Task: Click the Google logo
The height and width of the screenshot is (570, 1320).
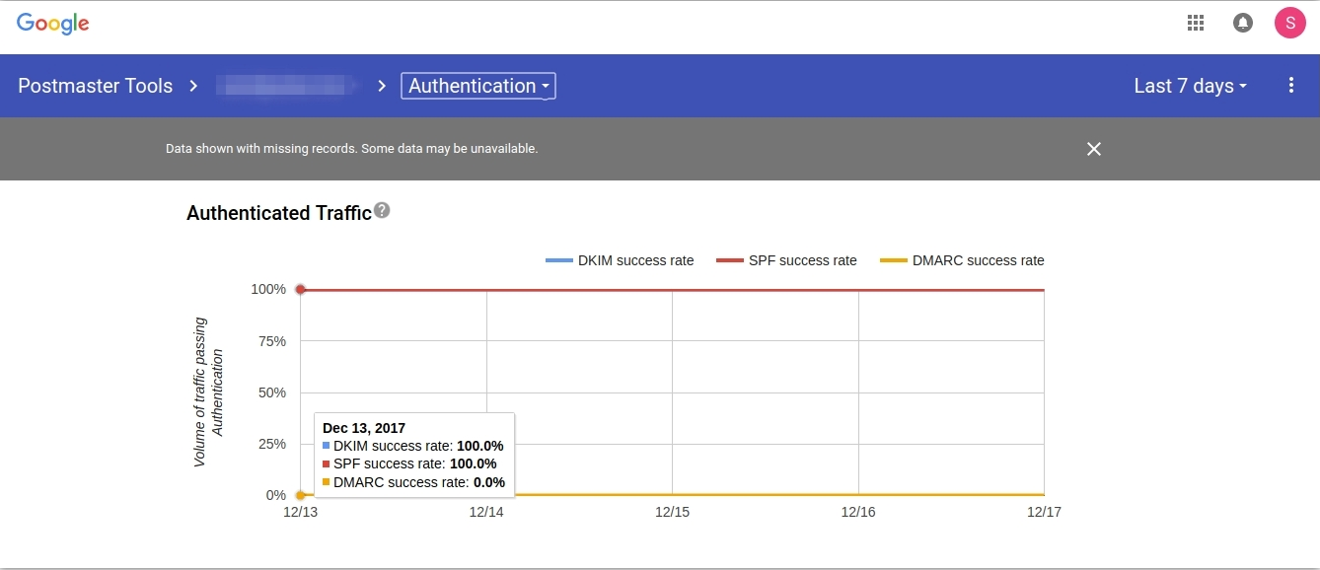Action: point(53,24)
